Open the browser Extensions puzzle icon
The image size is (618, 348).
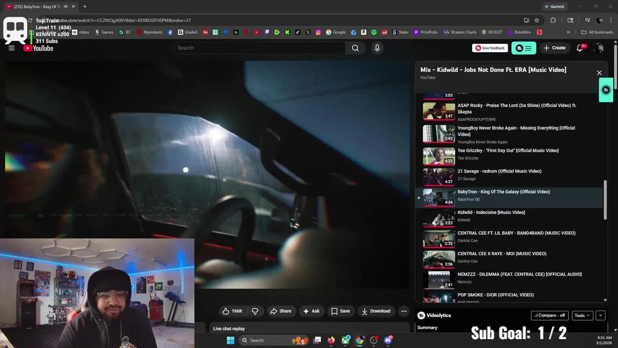[553, 20]
